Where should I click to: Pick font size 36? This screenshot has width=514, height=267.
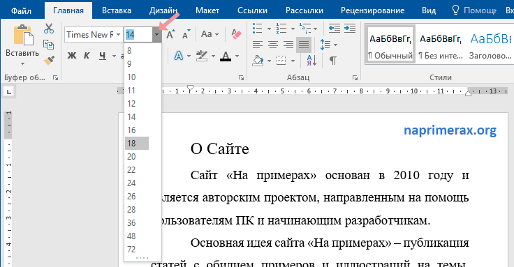[142, 223]
